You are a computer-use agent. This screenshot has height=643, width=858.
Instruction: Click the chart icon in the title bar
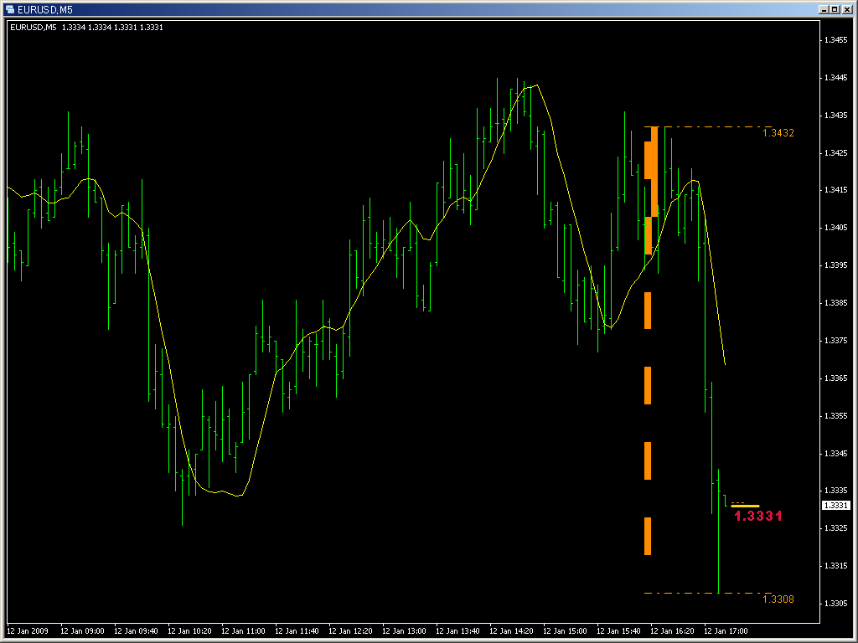pos(10,9)
